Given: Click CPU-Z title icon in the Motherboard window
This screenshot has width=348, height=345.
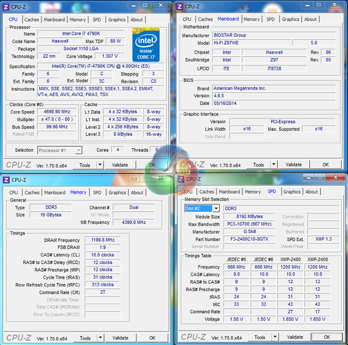Looking at the screenshot, I should pyautogui.click(x=180, y=6).
